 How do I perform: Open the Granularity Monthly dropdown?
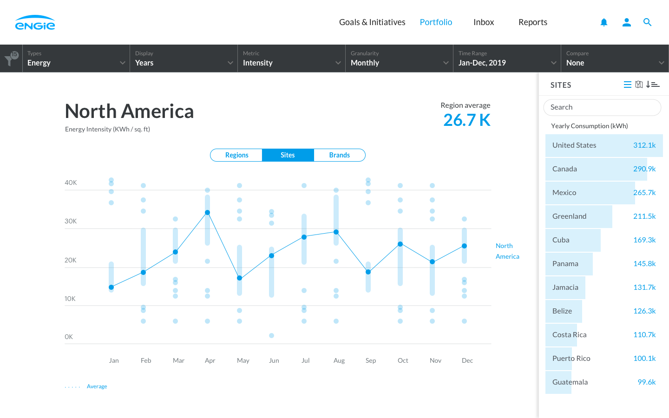399,59
